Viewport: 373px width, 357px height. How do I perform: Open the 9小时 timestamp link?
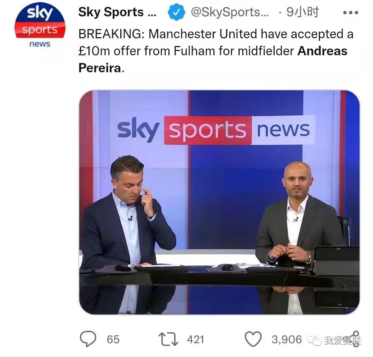[302, 12]
